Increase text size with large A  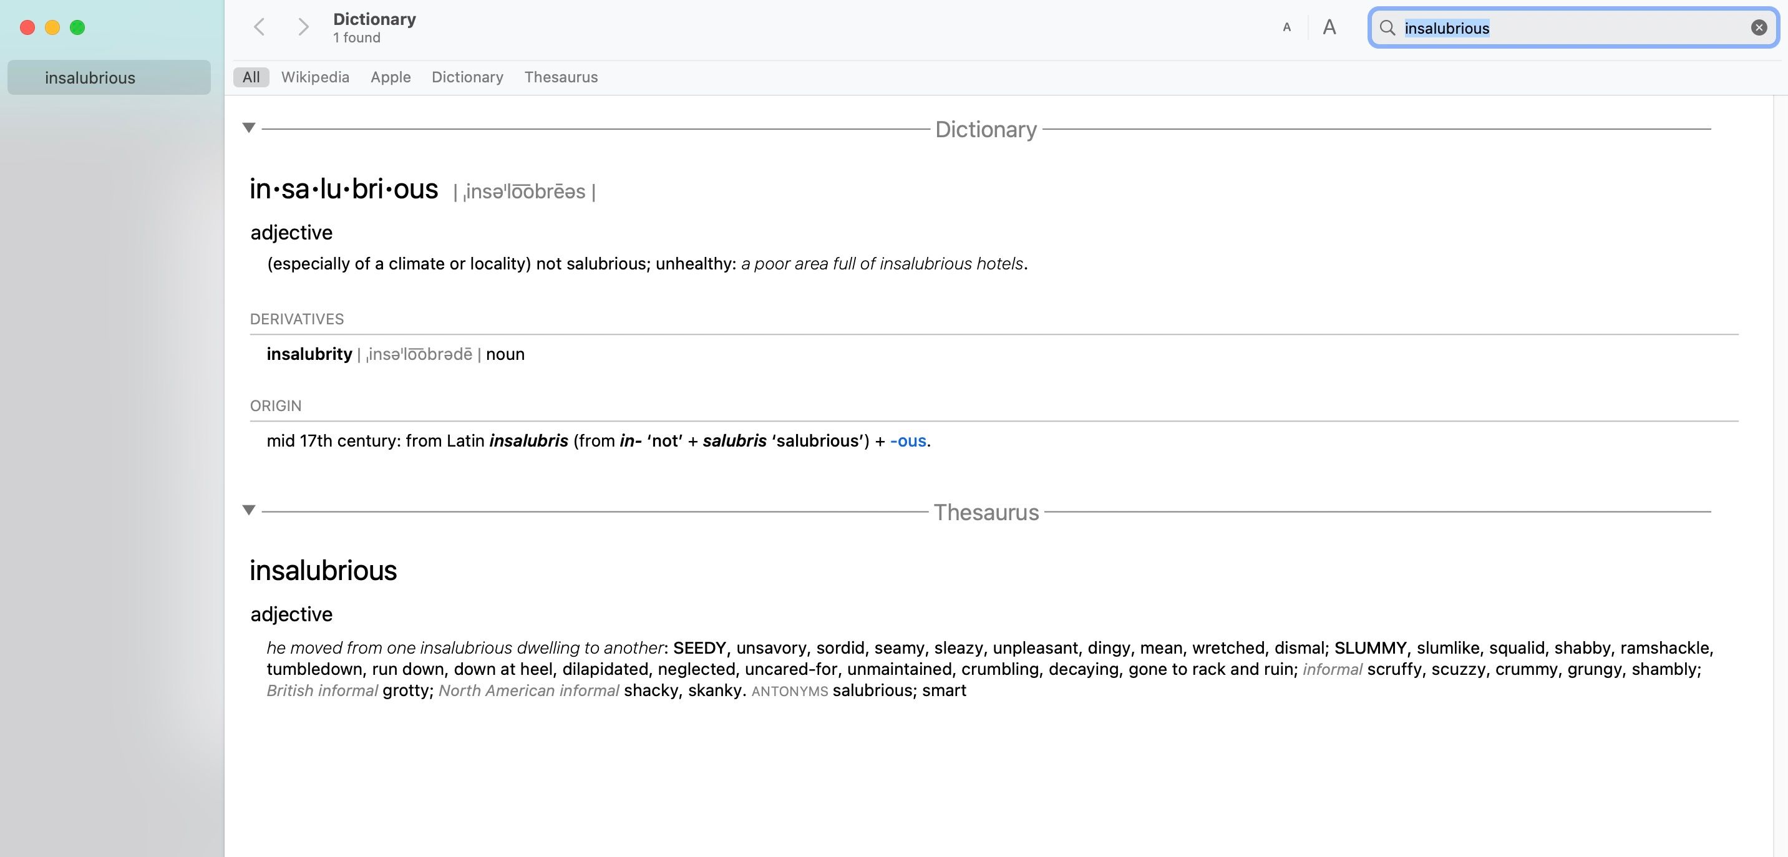pyautogui.click(x=1329, y=27)
